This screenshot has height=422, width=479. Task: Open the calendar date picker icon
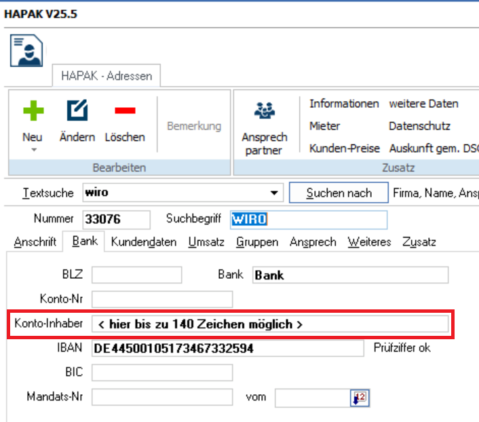(x=359, y=398)
